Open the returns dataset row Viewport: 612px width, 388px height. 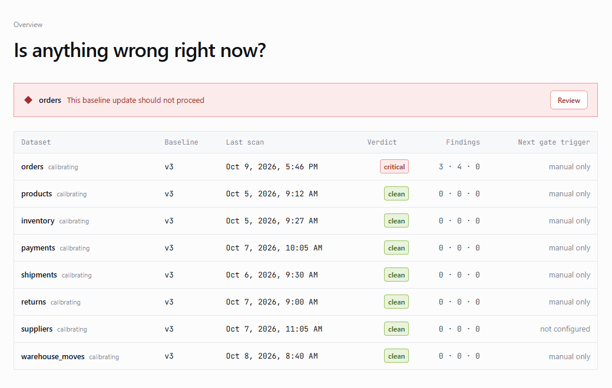306,302
